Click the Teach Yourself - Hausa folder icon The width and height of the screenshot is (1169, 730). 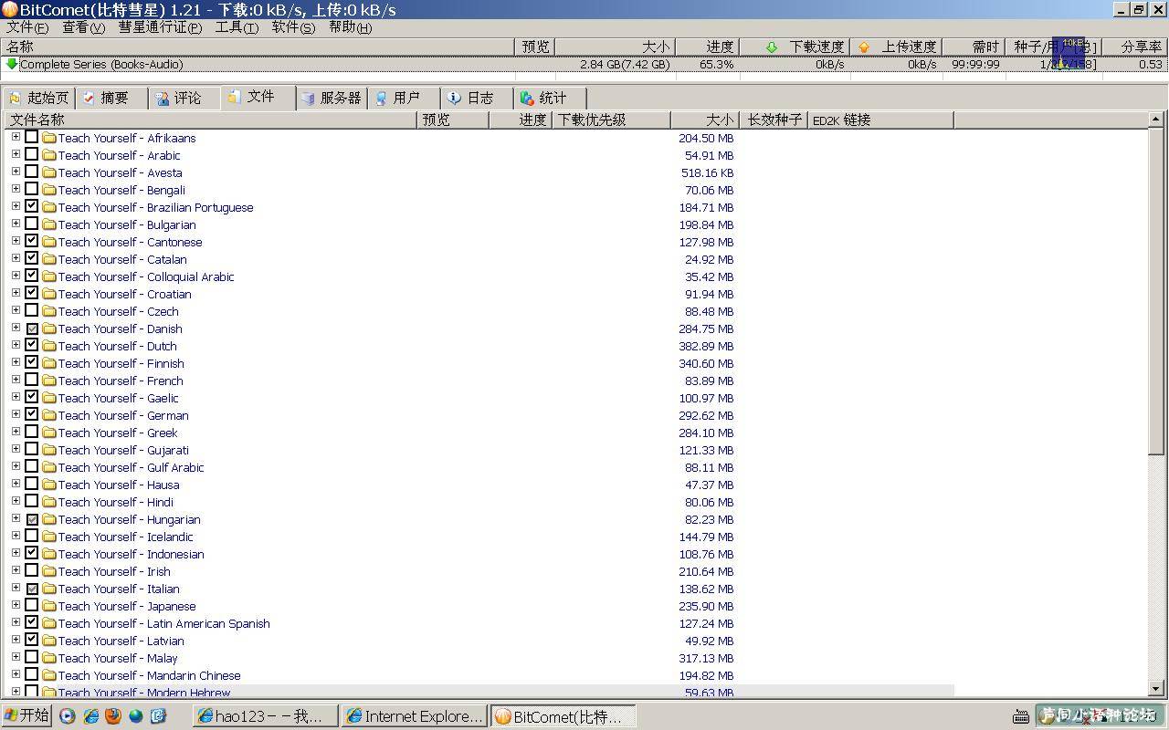[x=49, y=485]
